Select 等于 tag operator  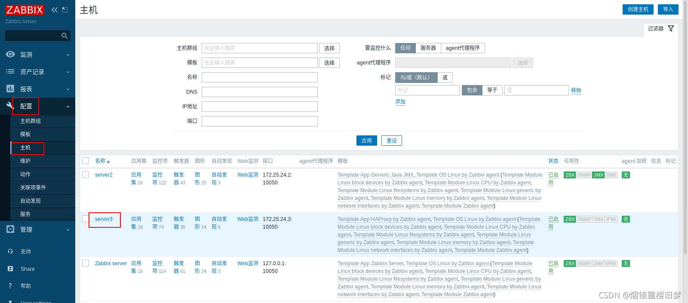[x=492, y=90]
